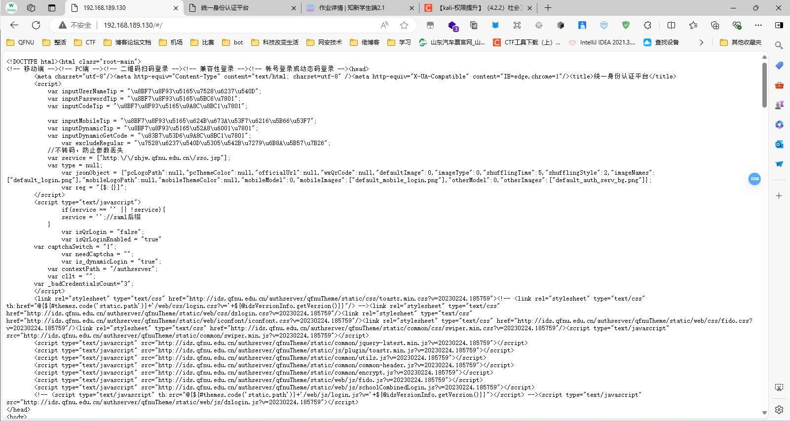Click the refresh page icon
The image size is (790, 421).
(x=36, y=25)
